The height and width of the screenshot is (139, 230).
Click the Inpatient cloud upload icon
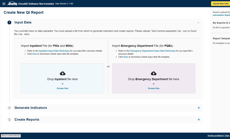click(62, 73)
